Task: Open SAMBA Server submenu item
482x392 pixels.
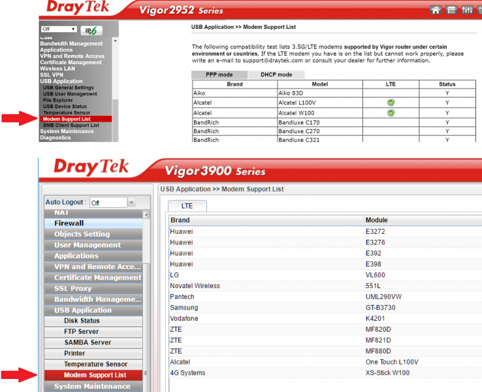Action: coord(93,342)
